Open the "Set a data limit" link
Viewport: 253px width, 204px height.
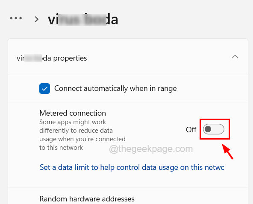(132, 167)
